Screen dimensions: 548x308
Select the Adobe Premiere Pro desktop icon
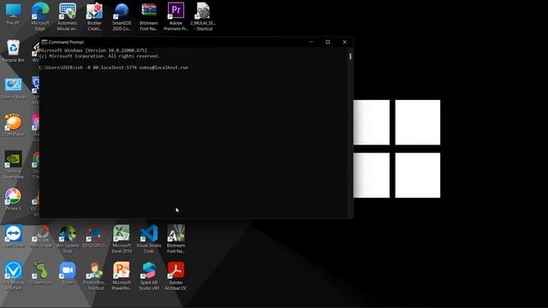(176, 16)
